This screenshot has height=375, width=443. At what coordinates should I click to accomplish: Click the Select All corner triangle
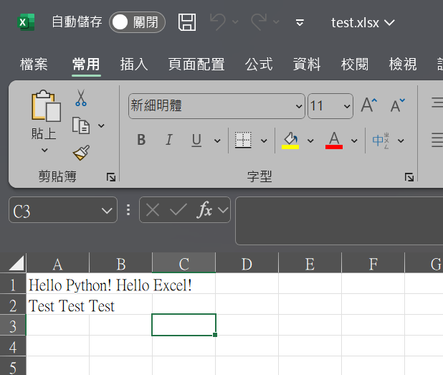(16, 263)
